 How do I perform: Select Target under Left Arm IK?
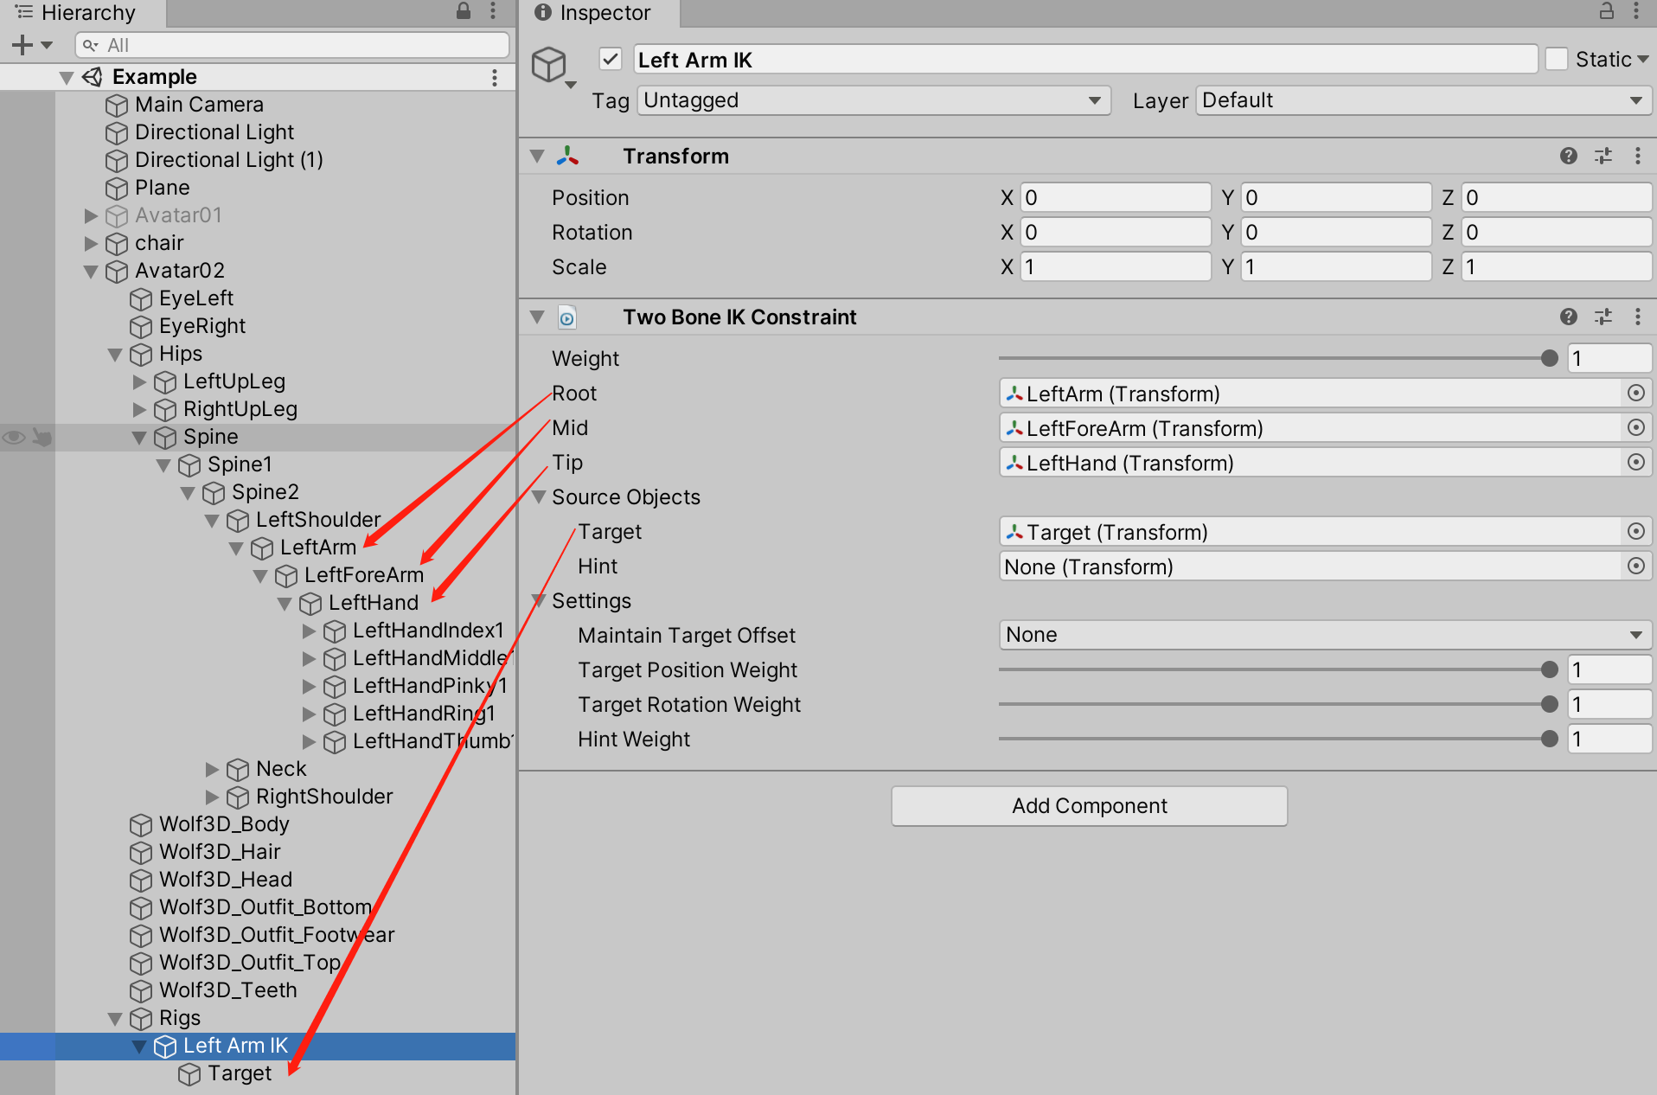pyautogui.click(x=240, y=1073)
